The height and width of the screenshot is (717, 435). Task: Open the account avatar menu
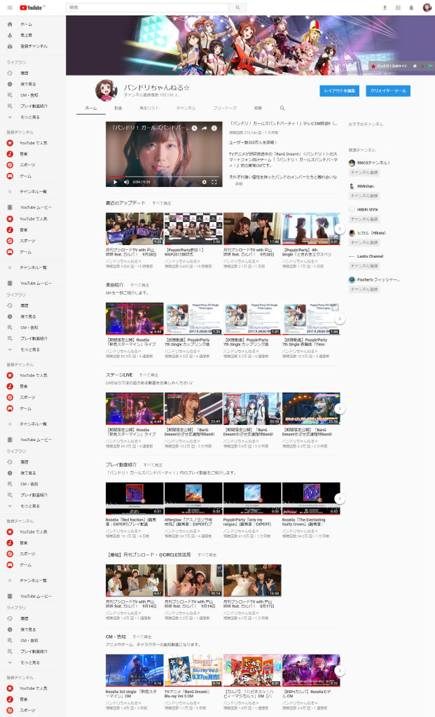click(x=427, y=8)
